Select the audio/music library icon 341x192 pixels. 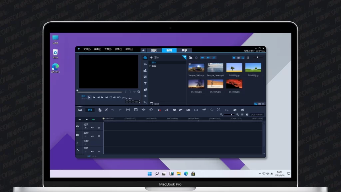click(145, 64)
